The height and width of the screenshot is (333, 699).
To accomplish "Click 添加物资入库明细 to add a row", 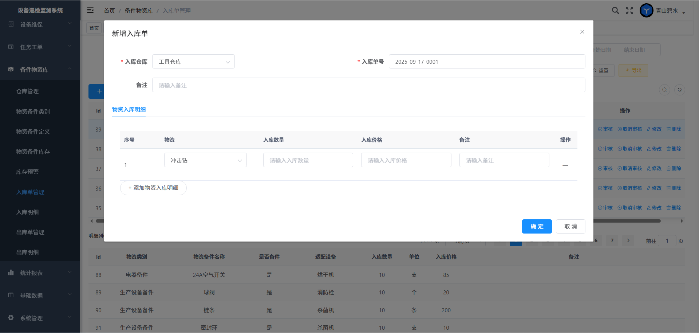I will 153,188.
